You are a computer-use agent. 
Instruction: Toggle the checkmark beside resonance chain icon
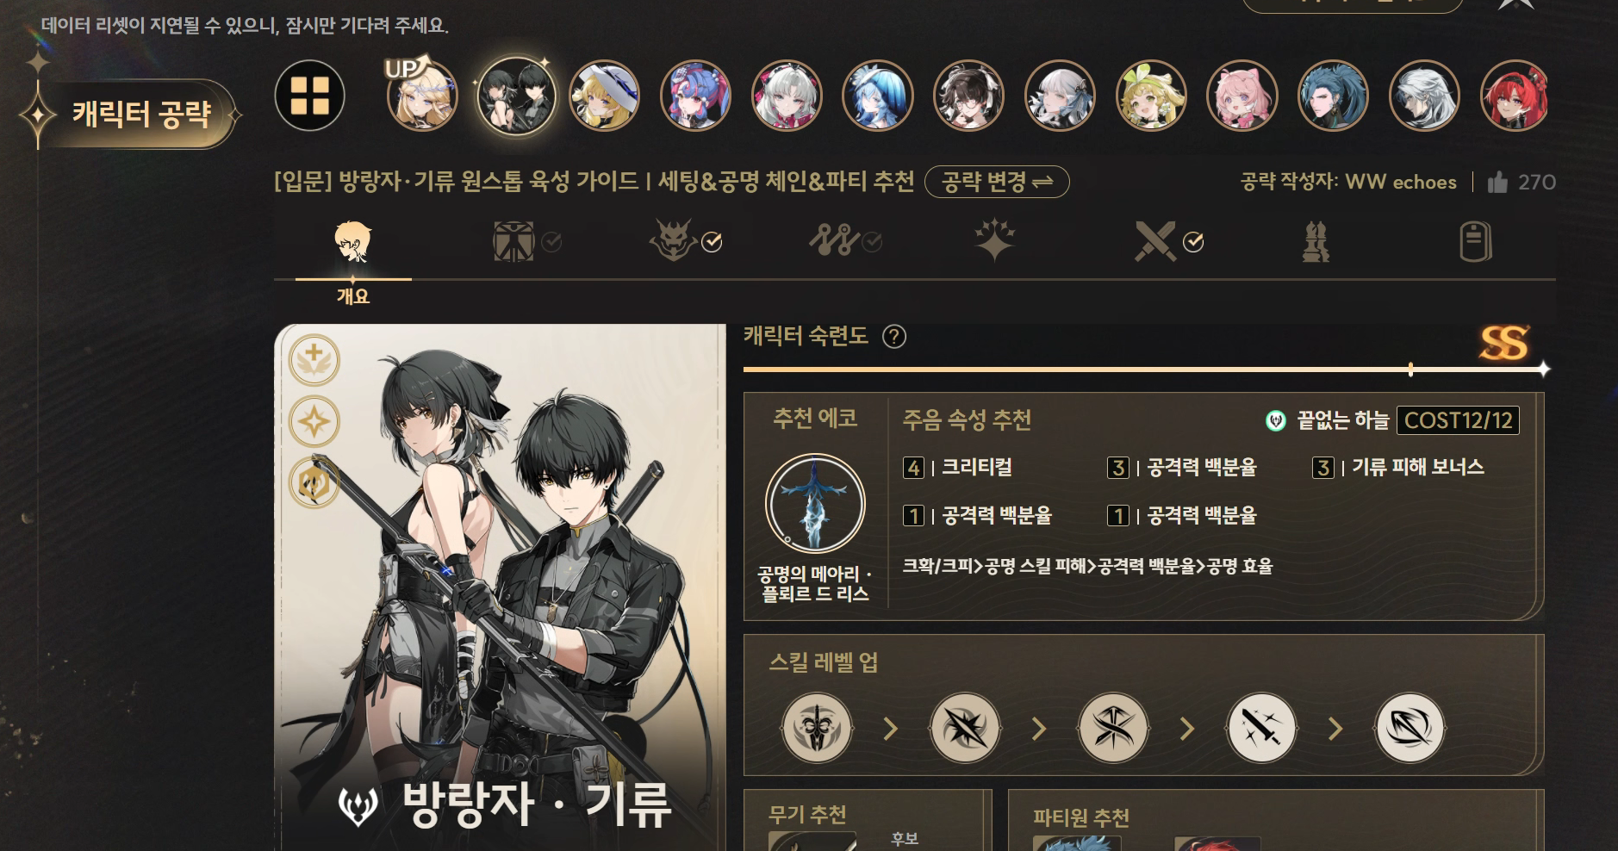coord(872,243)
